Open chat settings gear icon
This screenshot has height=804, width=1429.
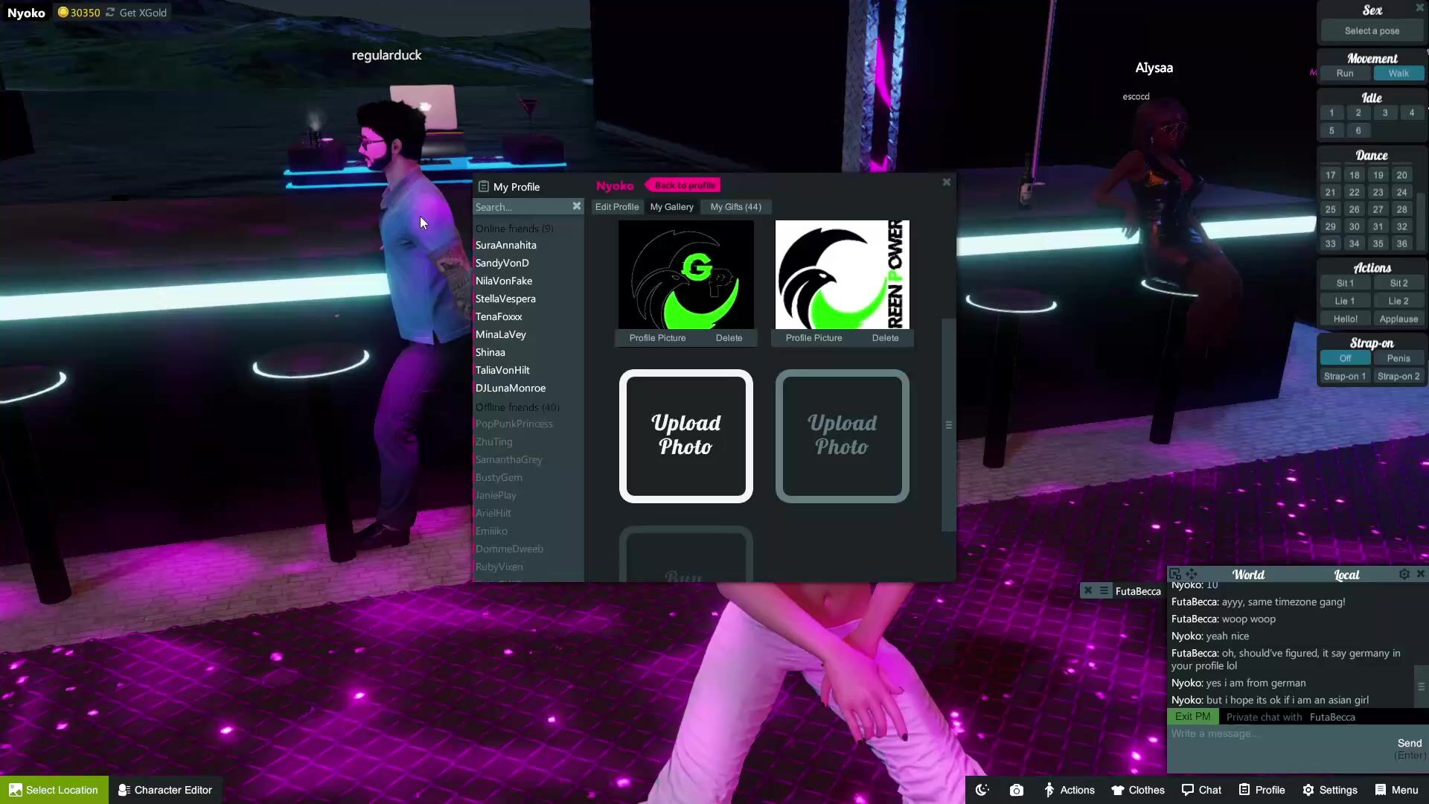tap(1404, 574)
